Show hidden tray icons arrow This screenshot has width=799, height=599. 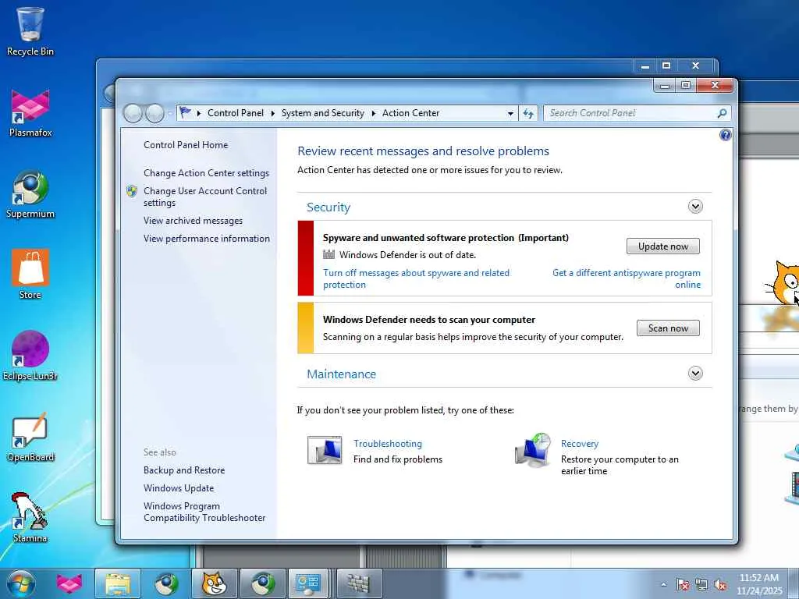click(x=663, y=584)
